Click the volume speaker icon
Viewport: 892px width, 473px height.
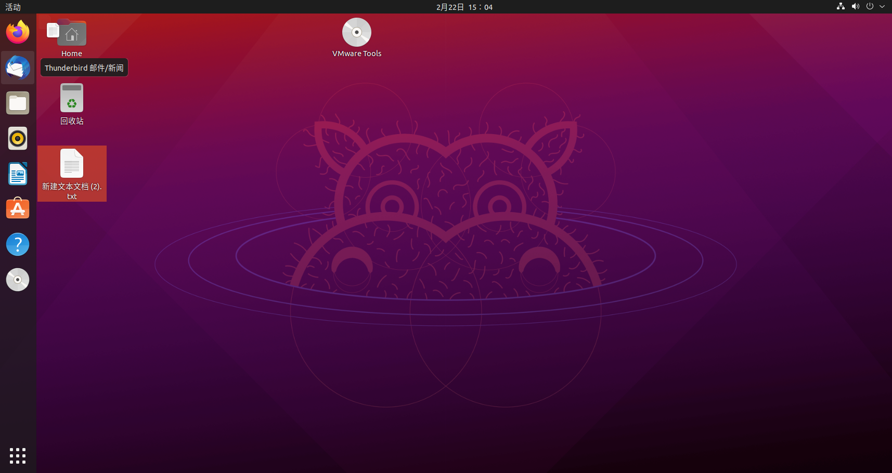pos(855,7)
